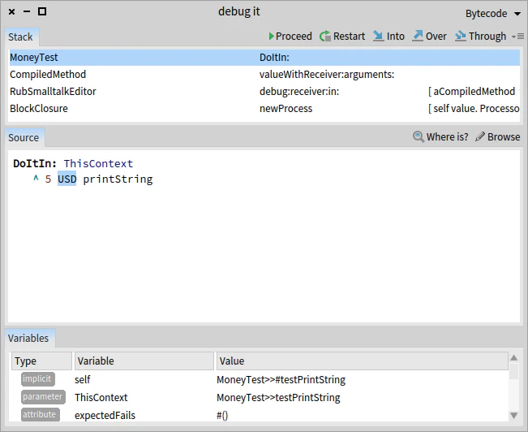Click value MoneyTest>>#testPrintString
The width and height of the screenshot is (528, 432).
pos(281,380)
